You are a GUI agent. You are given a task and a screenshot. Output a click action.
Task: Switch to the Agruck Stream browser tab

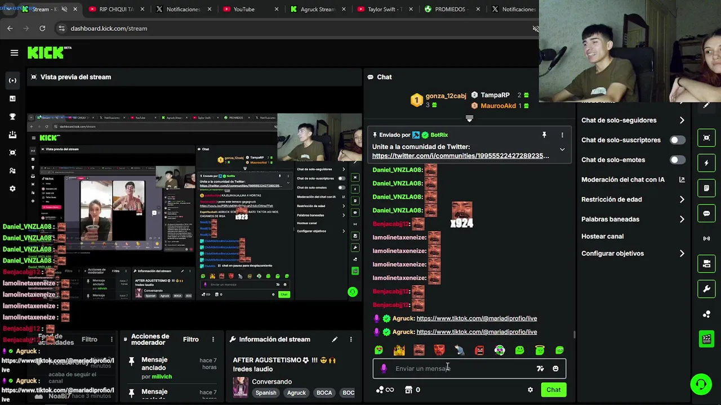(x=318, y=9)
